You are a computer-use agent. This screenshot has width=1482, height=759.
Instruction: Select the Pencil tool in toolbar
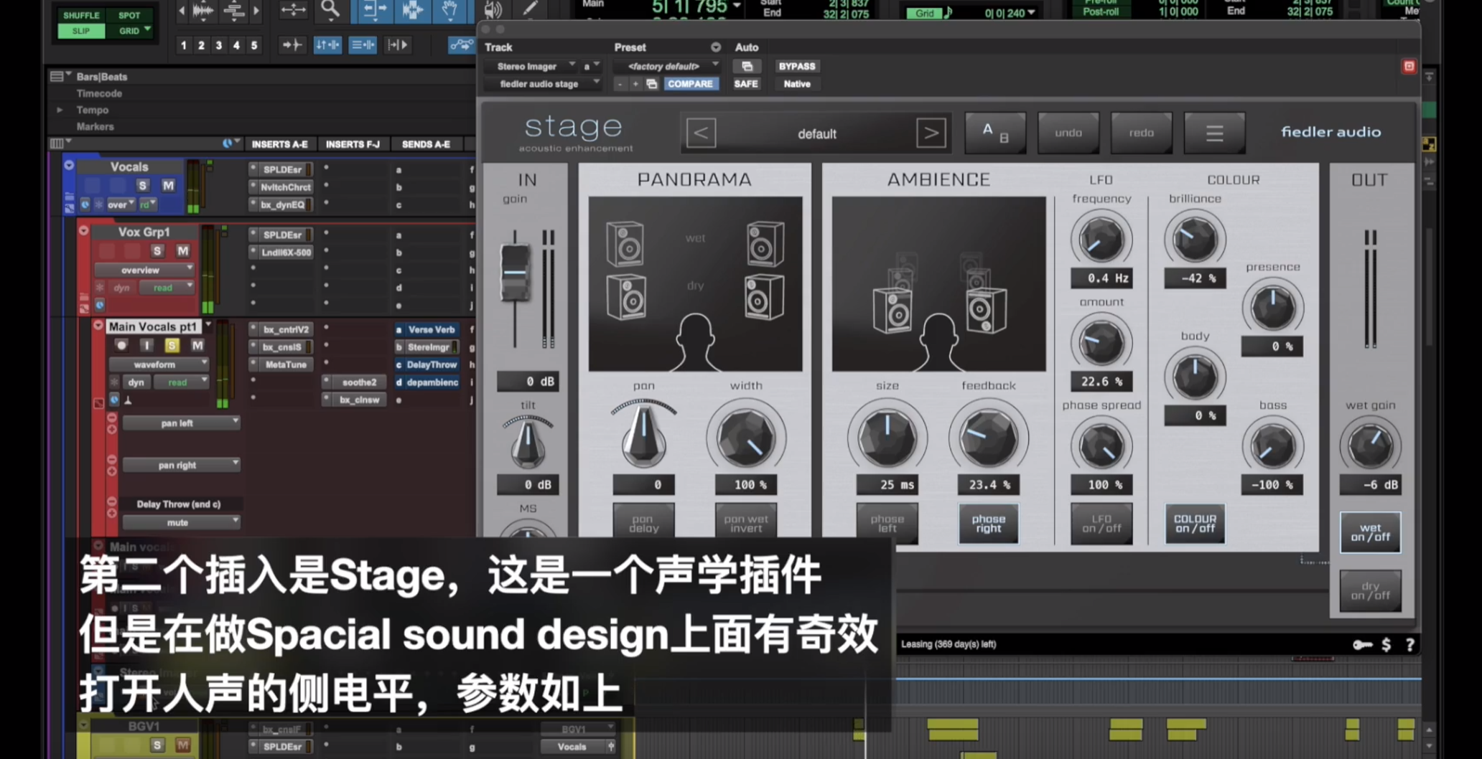(530, 9)
